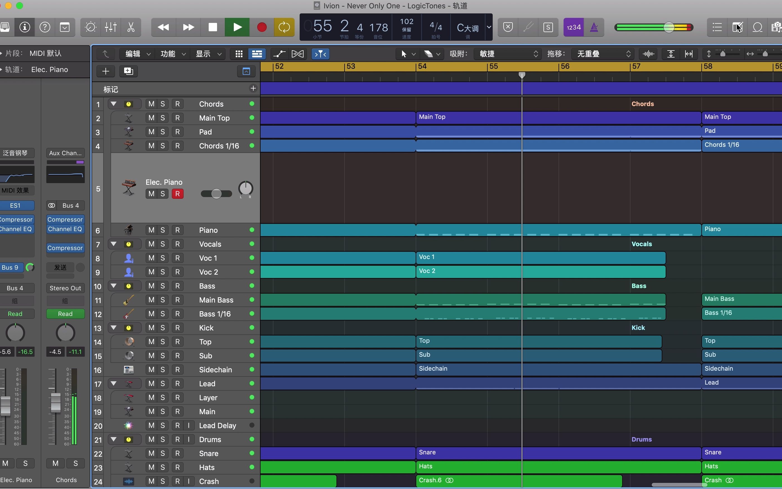Image resolution: width=782 pixels, height=489 pixels.
Task: Toggle waveform zoom button
Action: 648,54
